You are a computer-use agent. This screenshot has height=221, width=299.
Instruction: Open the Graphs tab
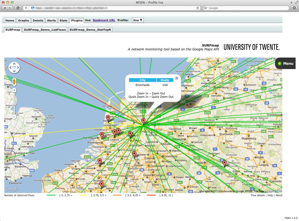[x=23, y=20]
